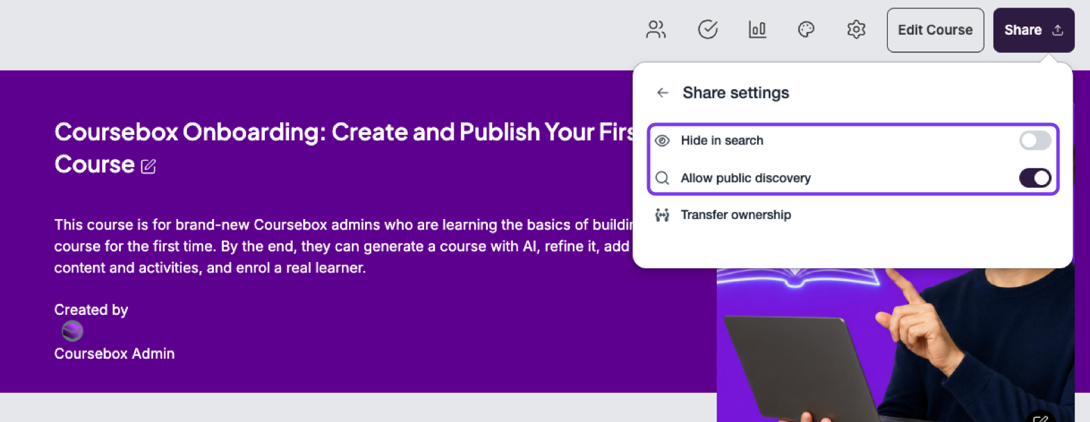Open the learners (people) icon
Viewport: 1090px width, 422px height.
(656, 30)
